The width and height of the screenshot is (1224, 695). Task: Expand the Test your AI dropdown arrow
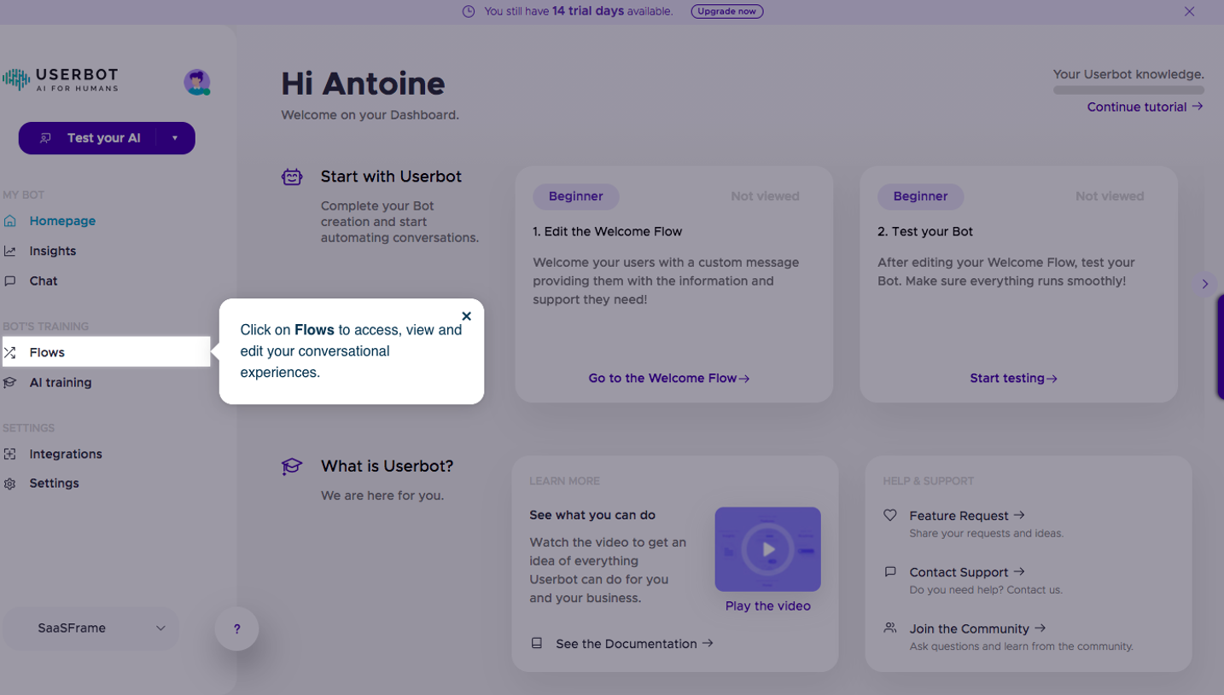(x=175, y=138)
